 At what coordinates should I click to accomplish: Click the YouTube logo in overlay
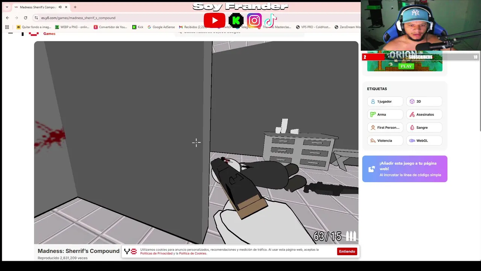pyautogui.click(x=215, y=20)
